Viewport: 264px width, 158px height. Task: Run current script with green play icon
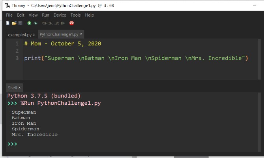tap(29, 23)
